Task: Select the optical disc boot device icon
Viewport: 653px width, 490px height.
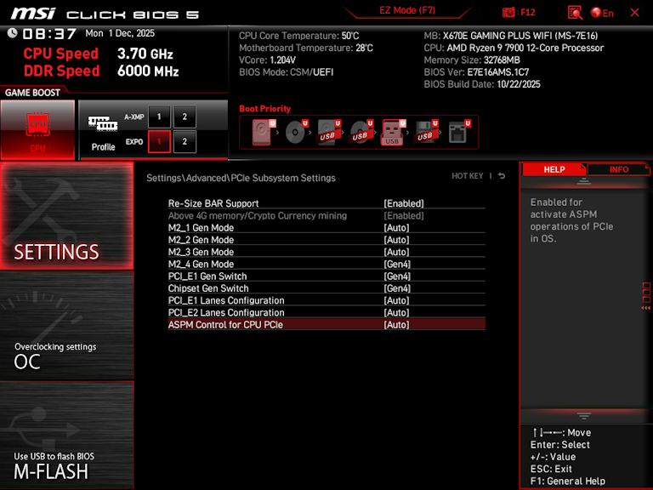Action: click(x=296, y=132)
